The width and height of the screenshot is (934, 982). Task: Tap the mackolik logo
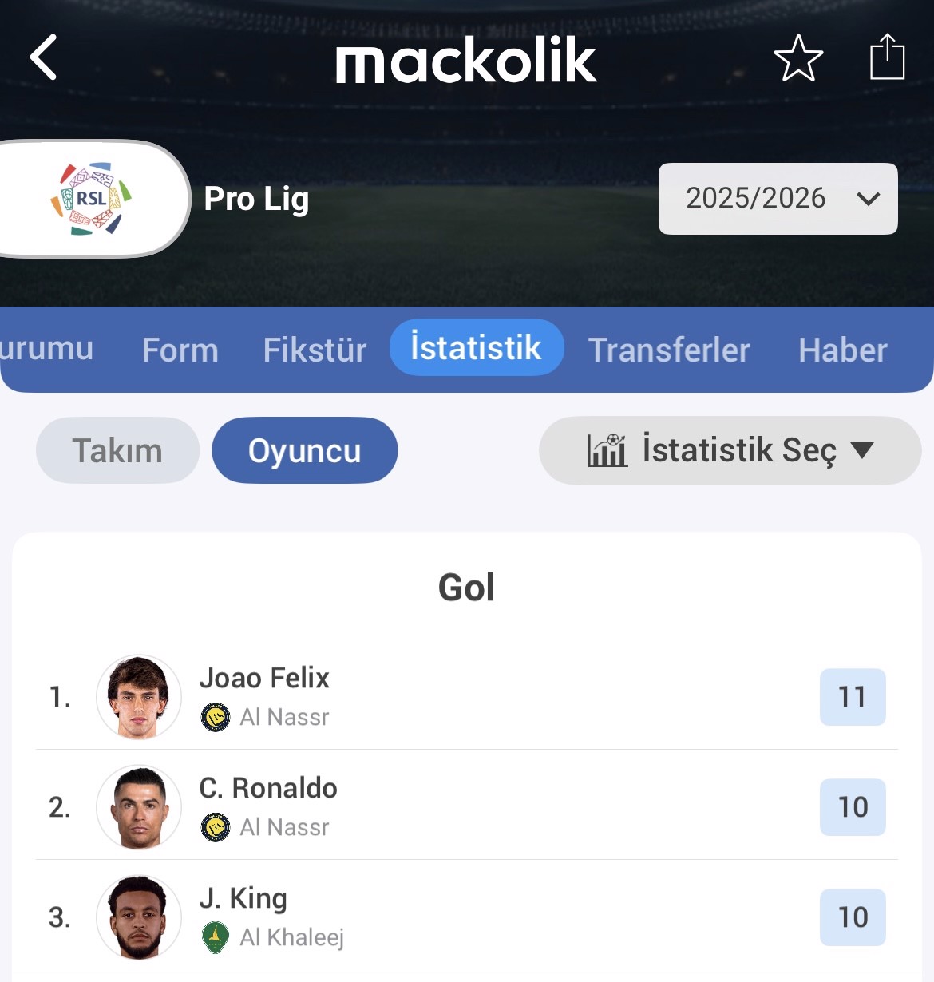click(x=466, y=60)
